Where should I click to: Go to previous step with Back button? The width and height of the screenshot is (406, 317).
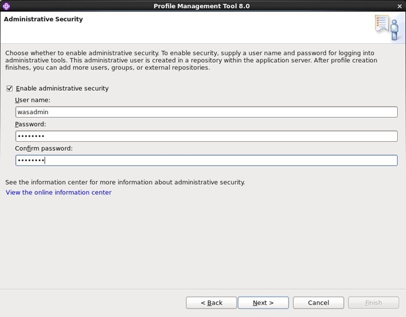[211, 302]
